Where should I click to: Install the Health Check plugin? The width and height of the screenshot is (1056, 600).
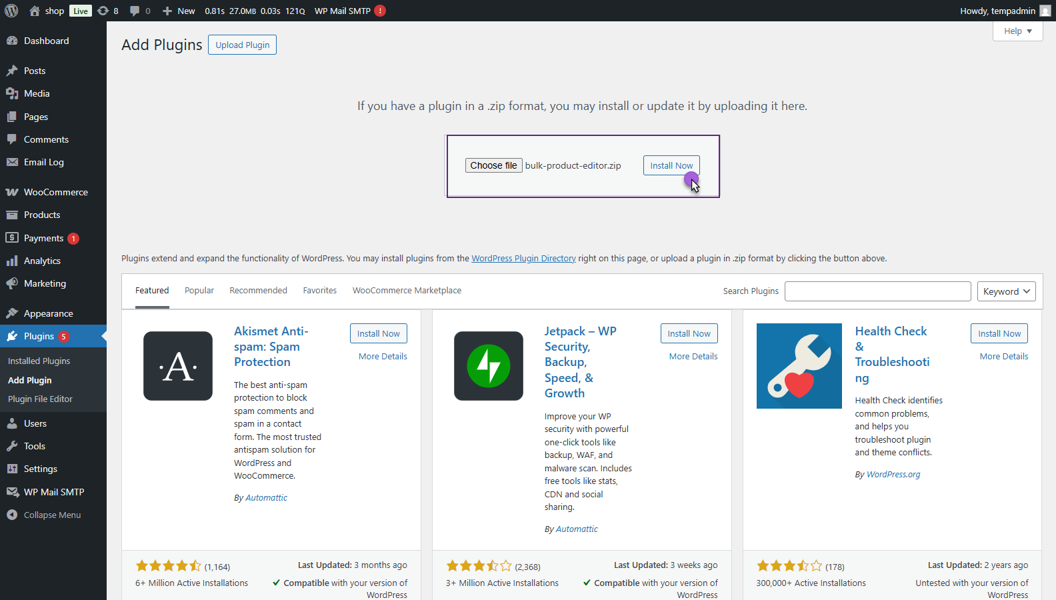[x=999, y=333]
